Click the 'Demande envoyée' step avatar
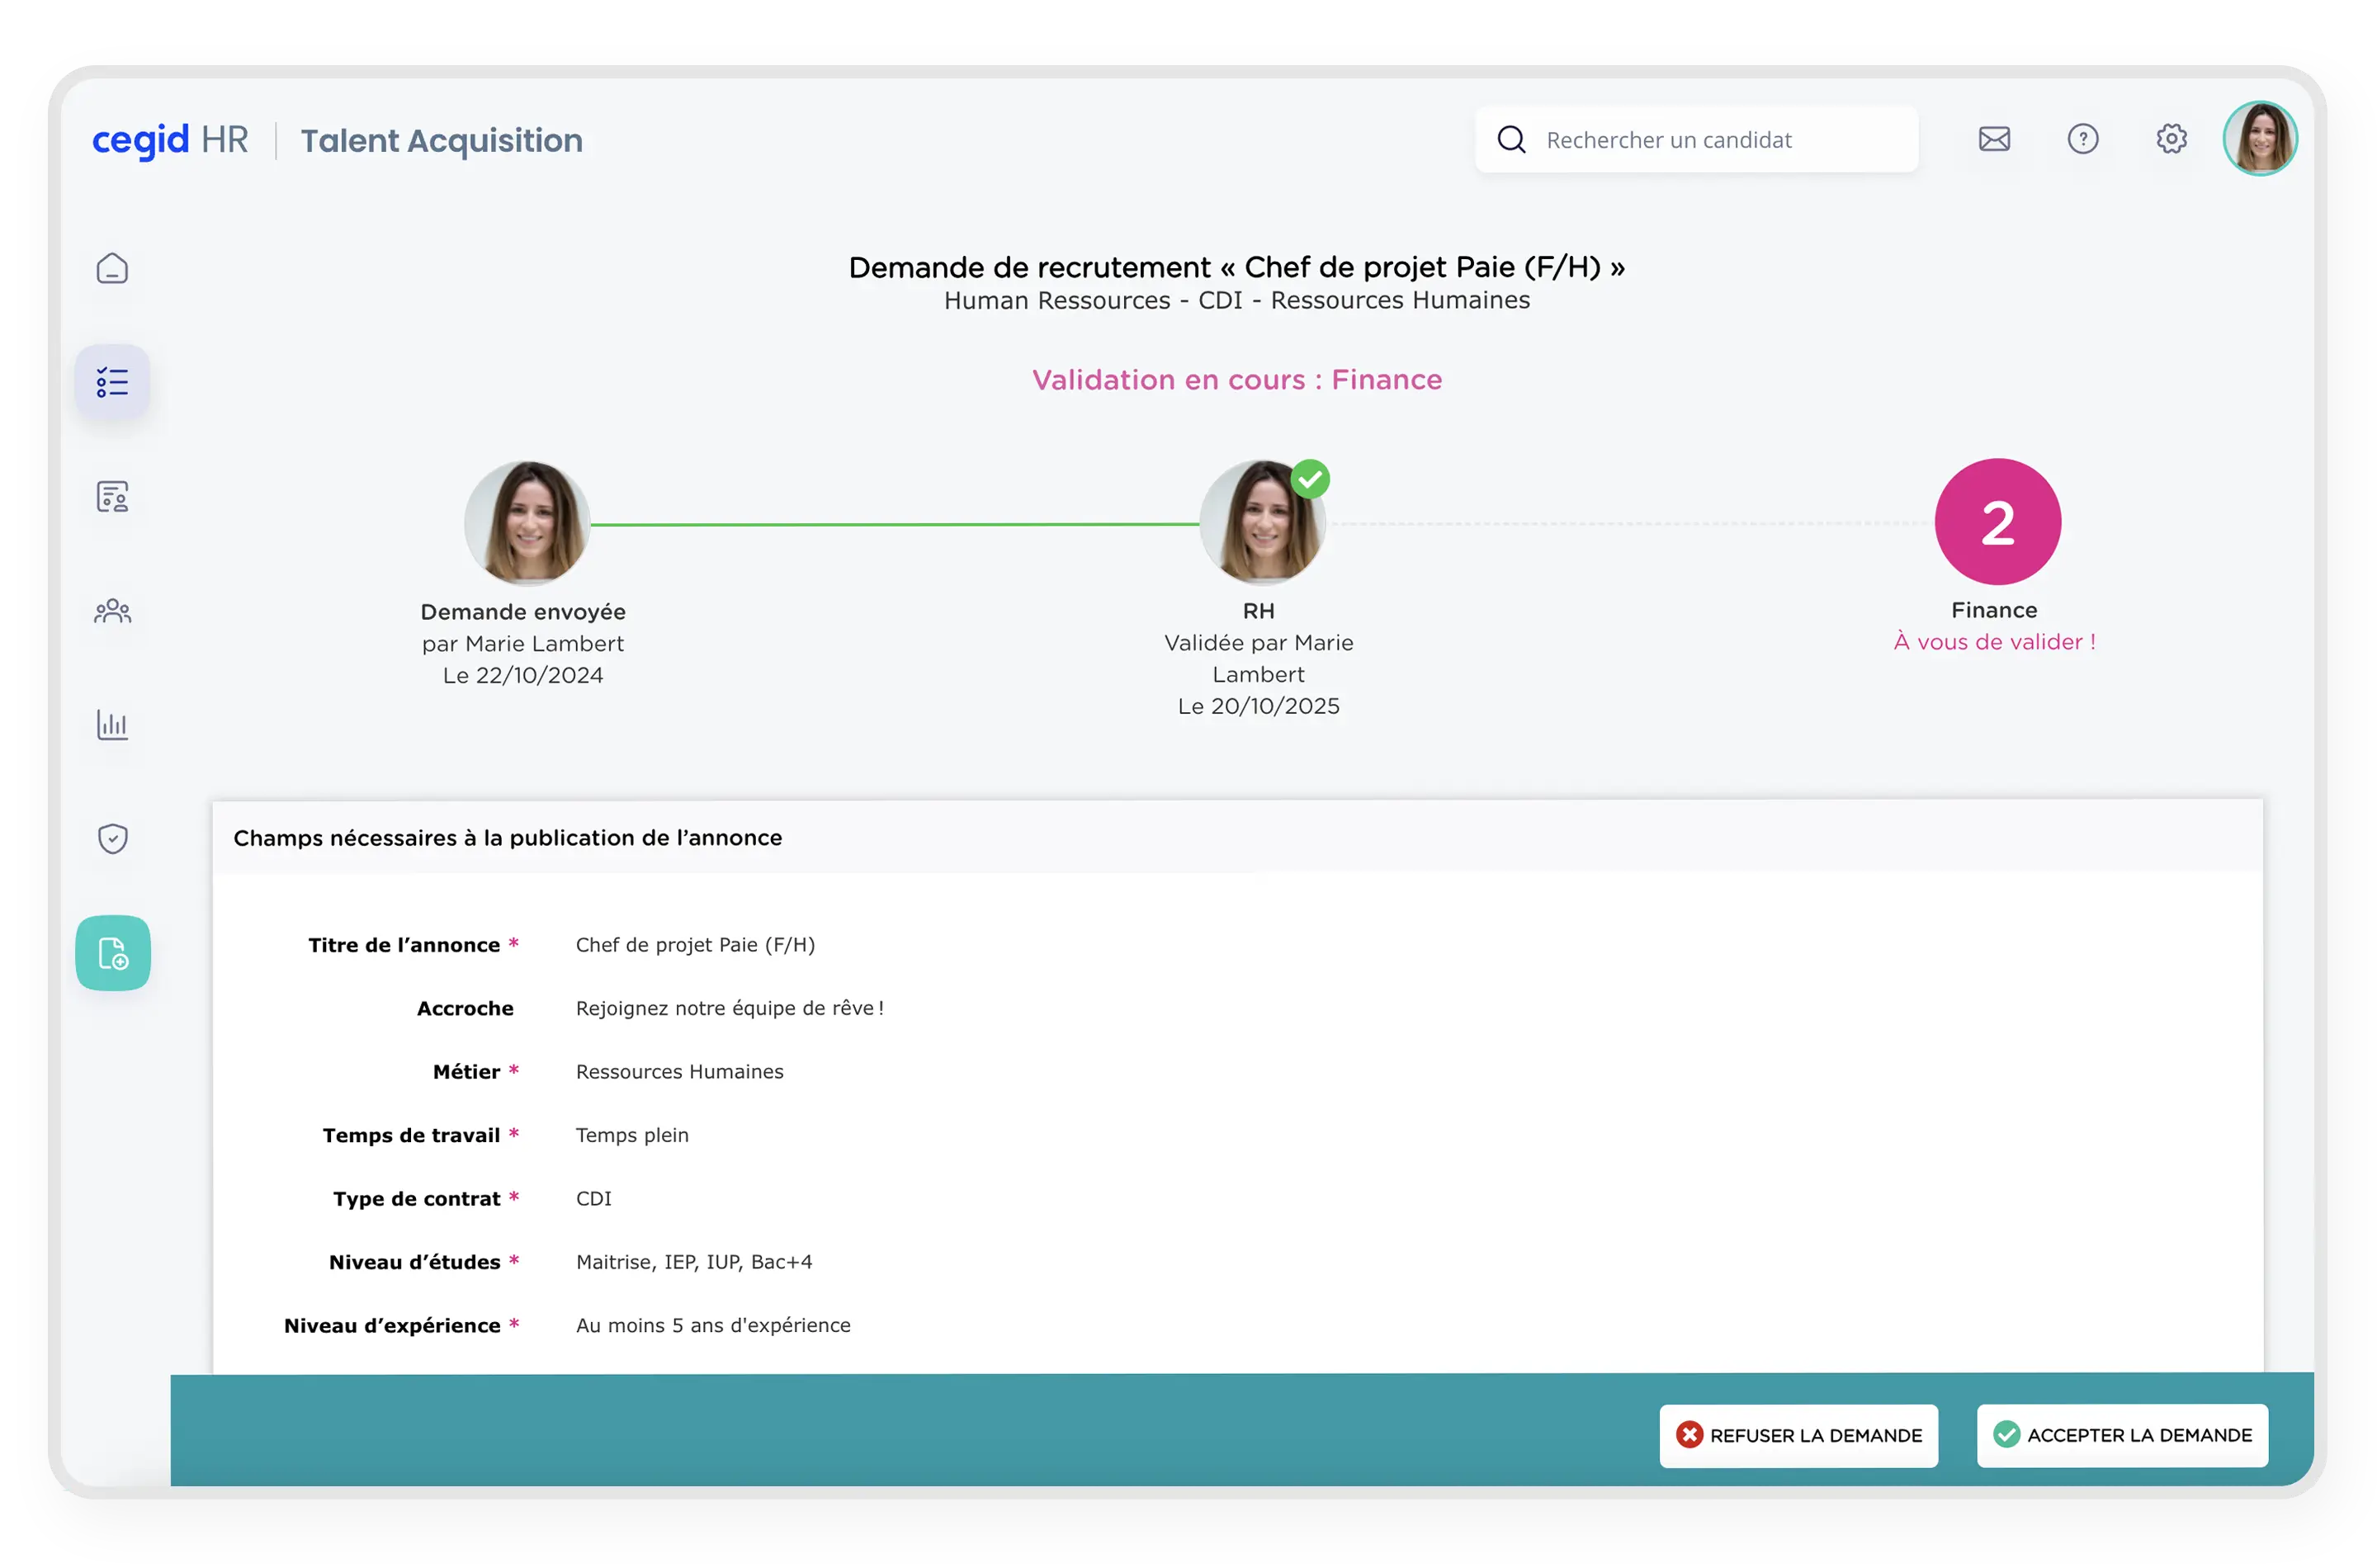 coord(527,522)
